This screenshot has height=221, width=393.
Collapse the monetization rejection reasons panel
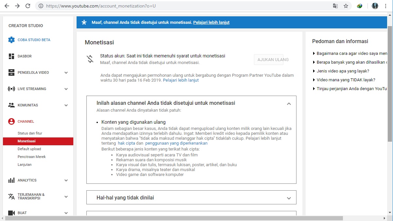[x=289, y=104]
